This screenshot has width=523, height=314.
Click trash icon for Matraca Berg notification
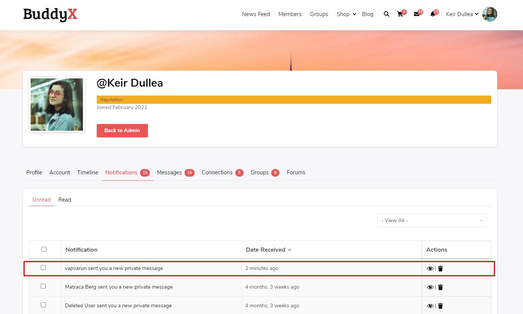coord(440,287)
